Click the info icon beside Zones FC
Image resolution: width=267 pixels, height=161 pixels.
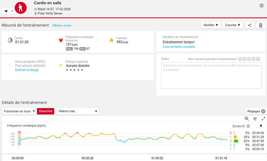tap(248, 126)
